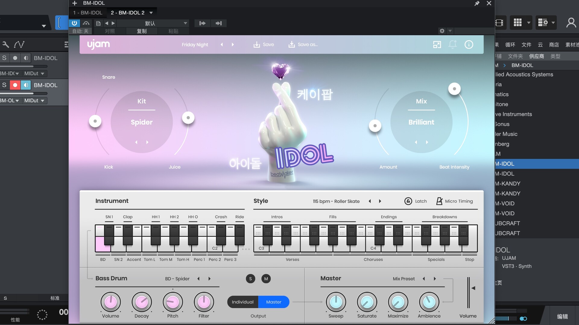Switch to next Kit
This screenshot has height=325, width=579.
coord(147,142)
